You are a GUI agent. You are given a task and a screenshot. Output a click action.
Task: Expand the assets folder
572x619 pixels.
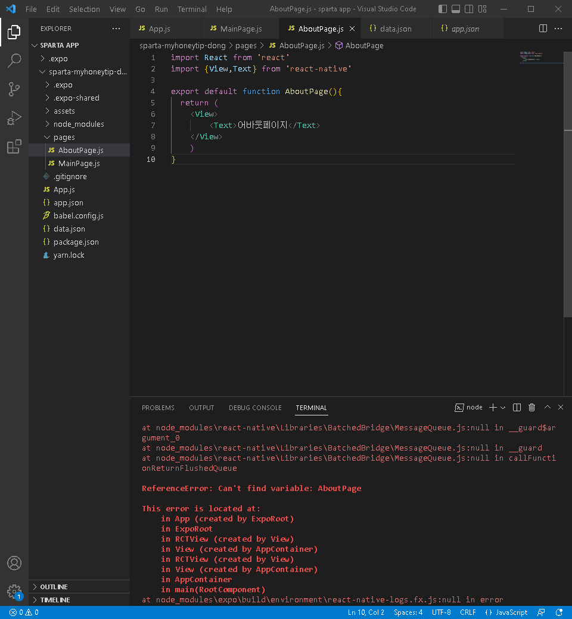coord(79,111)
